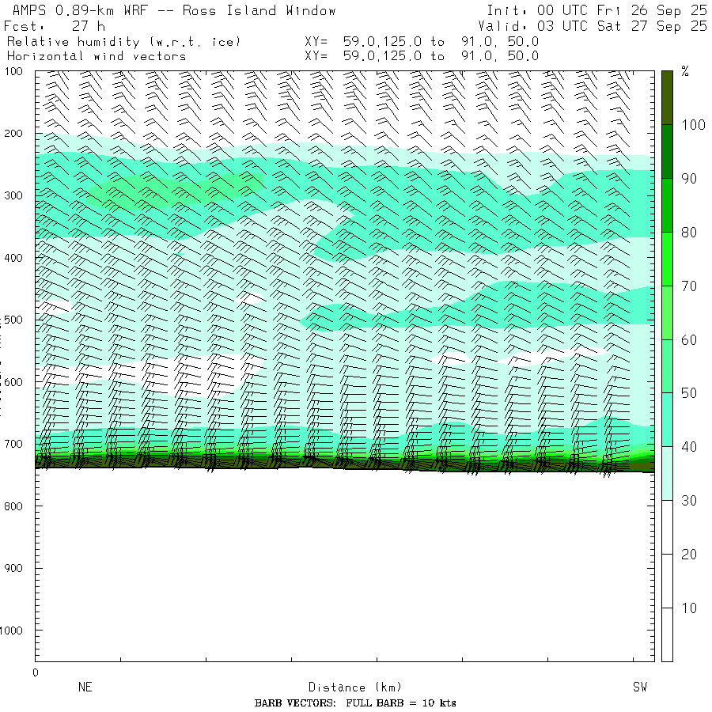The width and height of the screenshot is (712, 712).
Task: Click the 600 pressure axis label
Action: (13, 382)
